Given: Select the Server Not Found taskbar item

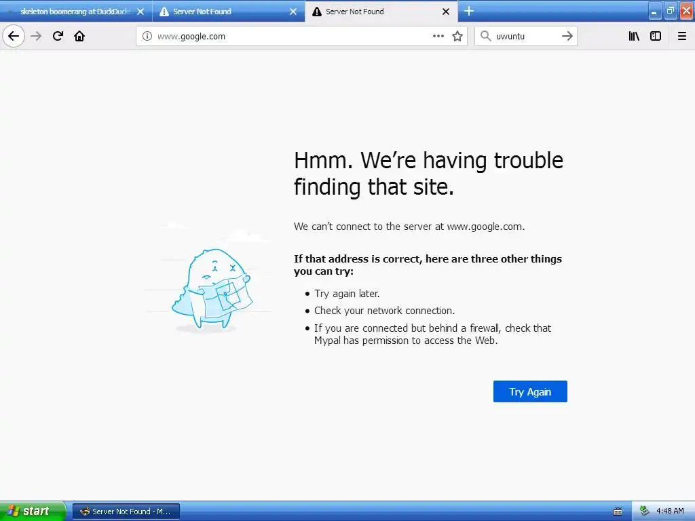Looking at the screenshot, I should 126,512.
